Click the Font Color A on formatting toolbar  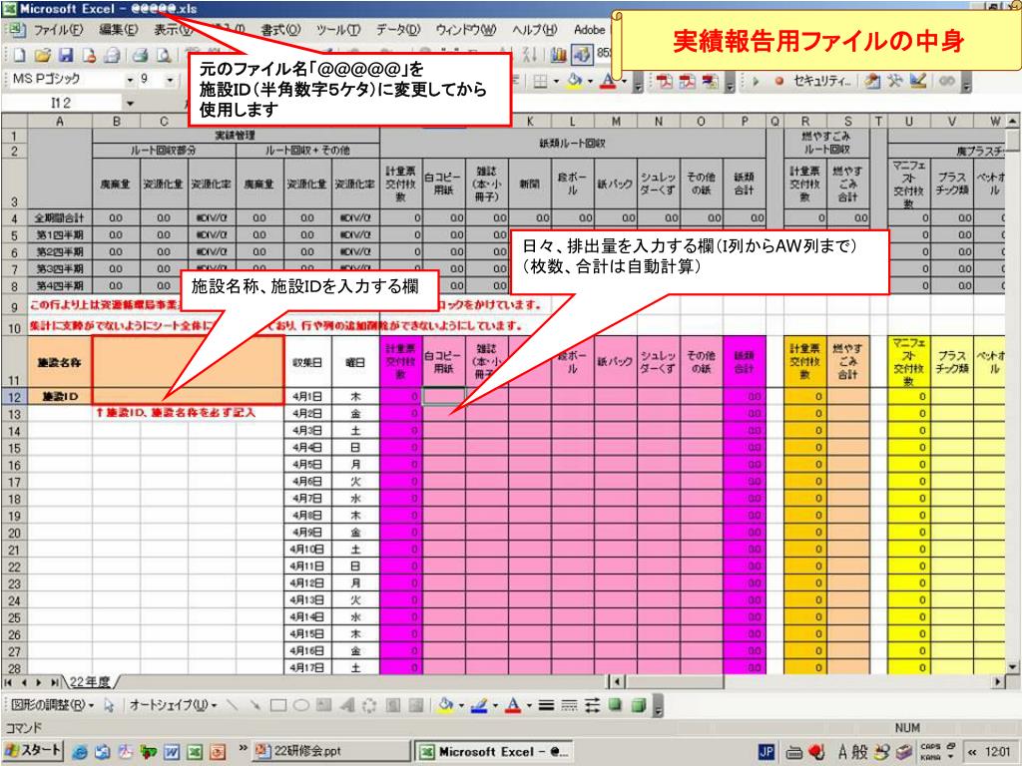coord(608,81)
